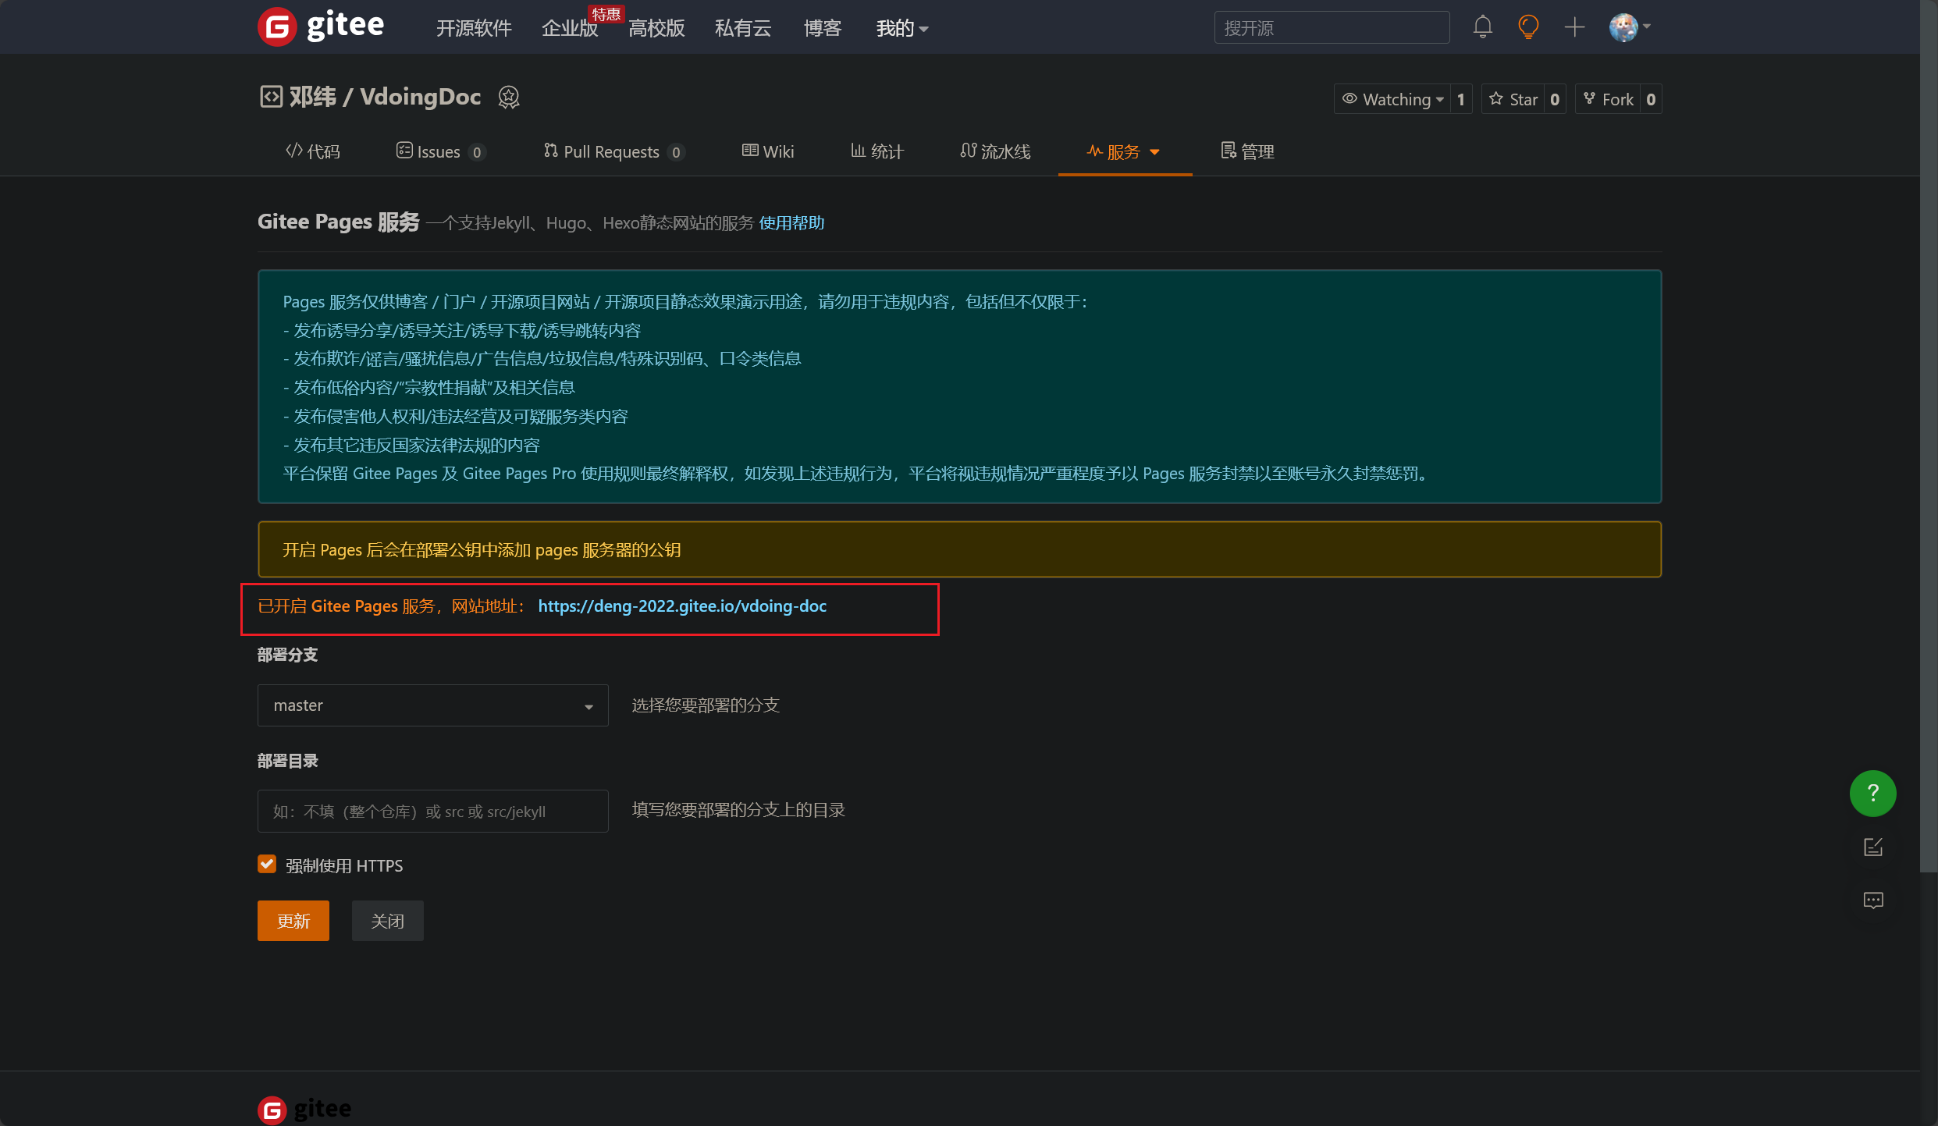
Task: Open the 博客 menu item
Action: [x=823, y=28]
